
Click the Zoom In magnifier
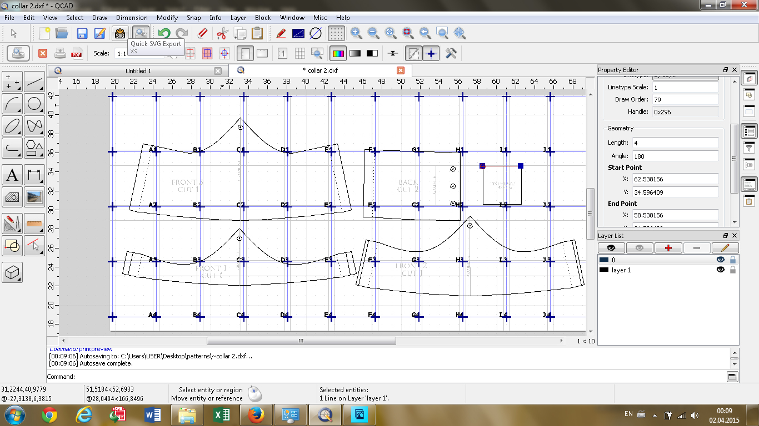tap(356, 33)
